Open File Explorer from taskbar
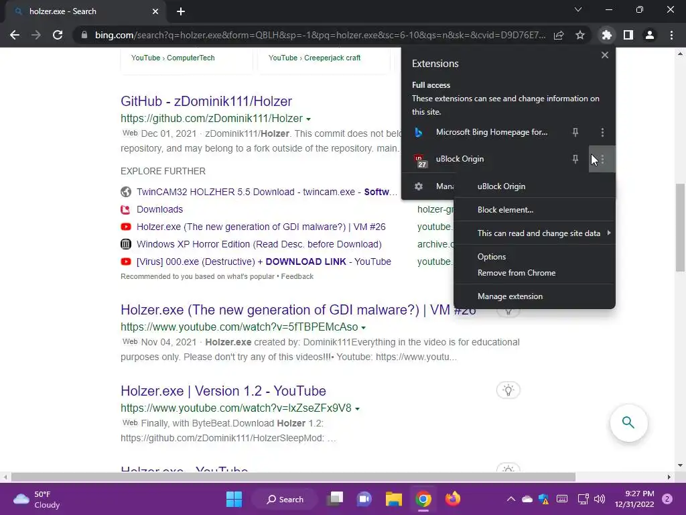The width and height of the screenshot is (686, 515). point(394,499)
